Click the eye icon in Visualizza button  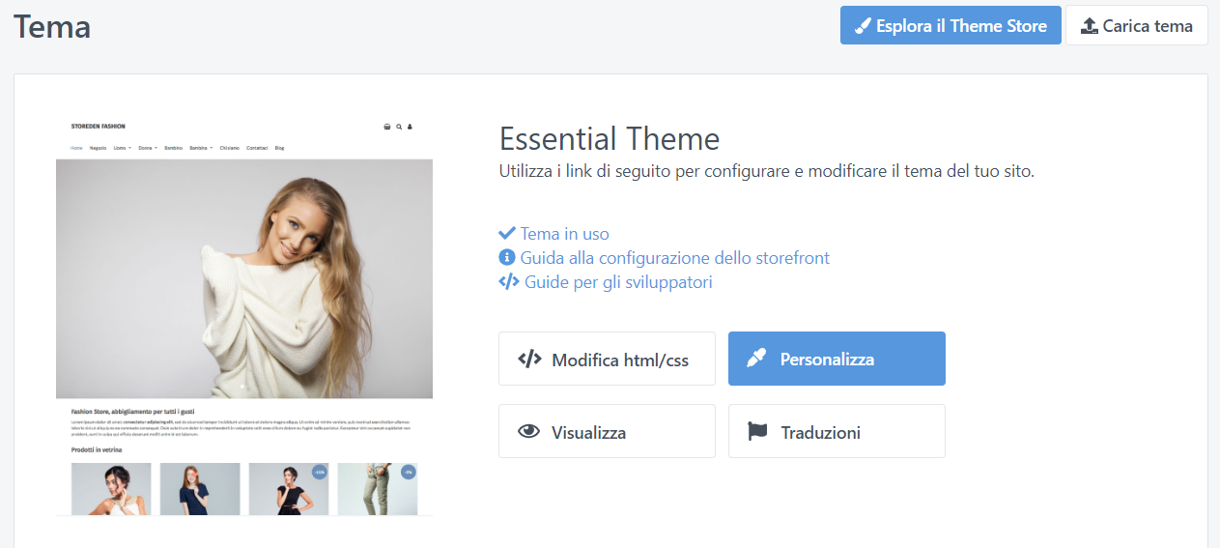[x=528, y=432]
